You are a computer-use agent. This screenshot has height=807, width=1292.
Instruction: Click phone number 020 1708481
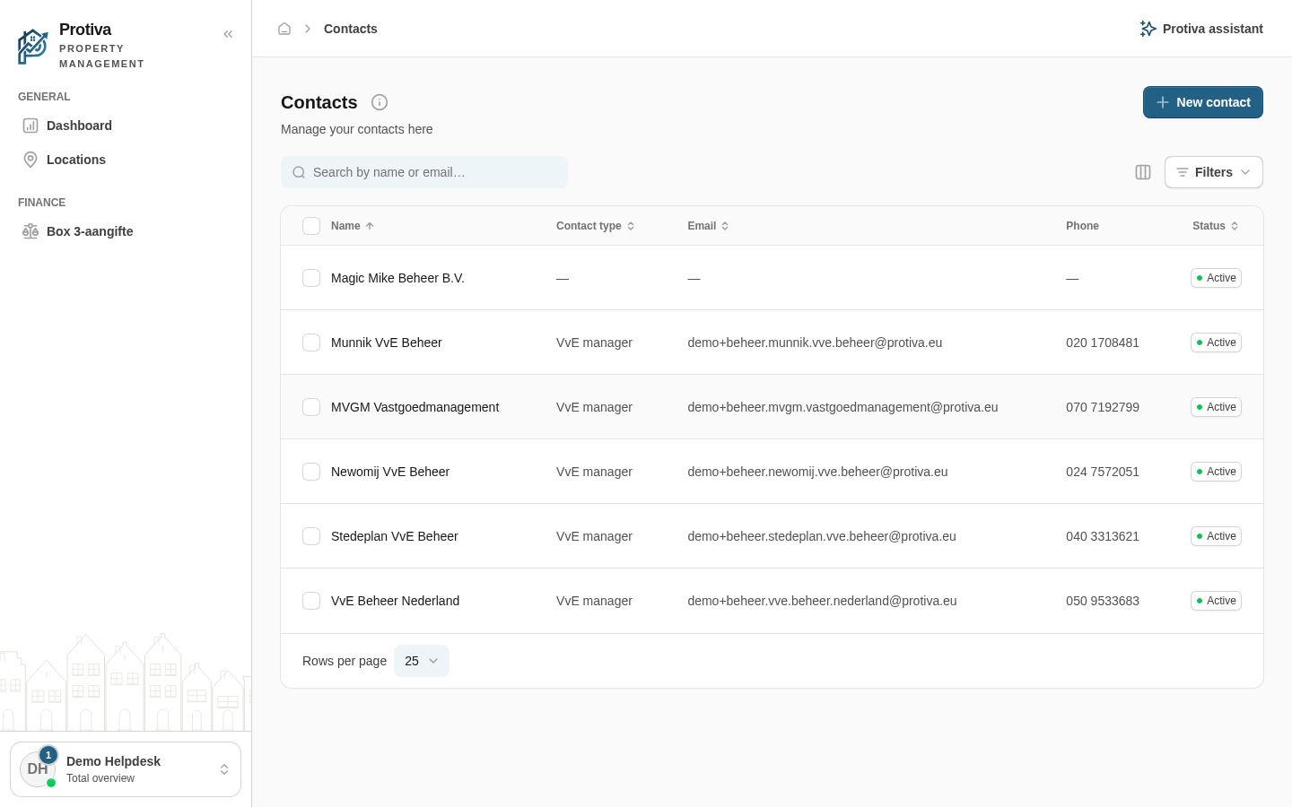[1103, 343]
